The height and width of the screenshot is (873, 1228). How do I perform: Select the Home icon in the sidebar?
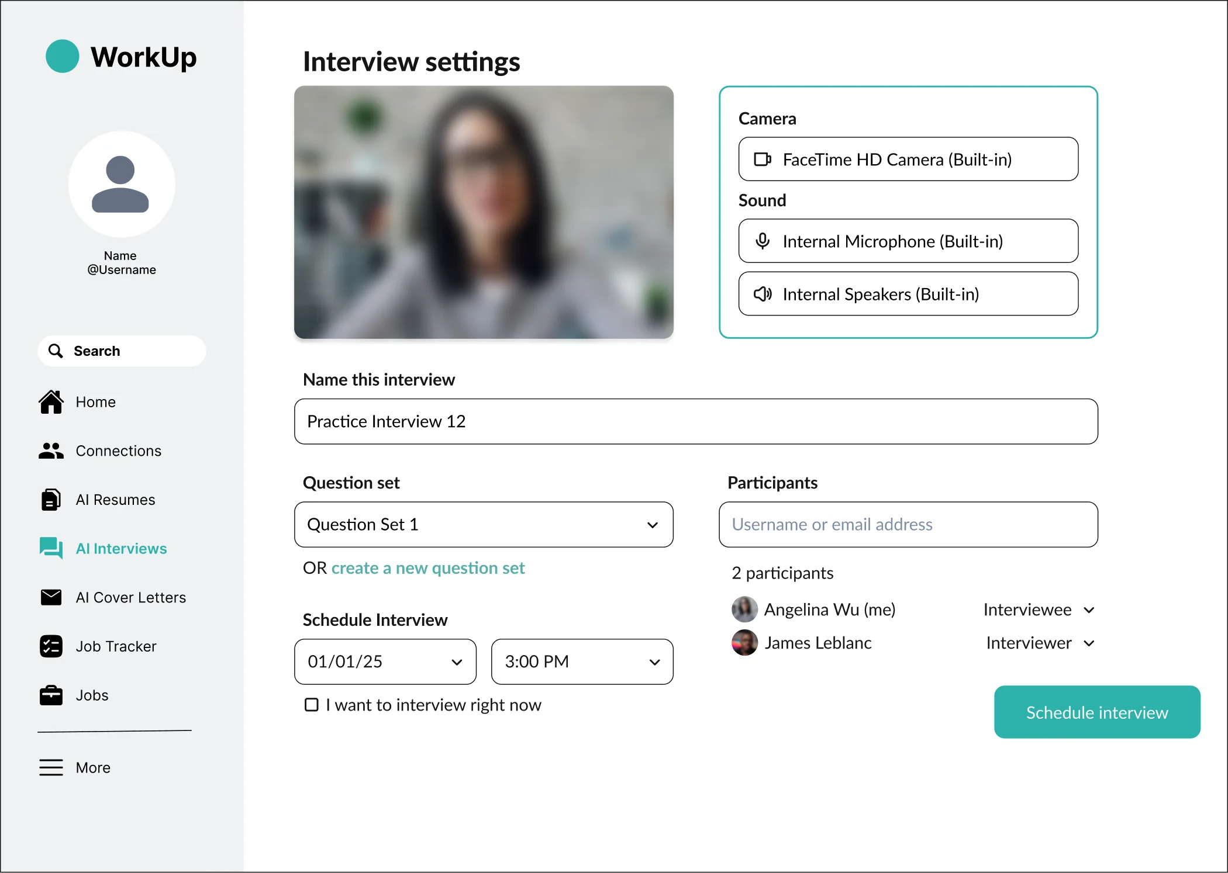click(x=51, y=401)
